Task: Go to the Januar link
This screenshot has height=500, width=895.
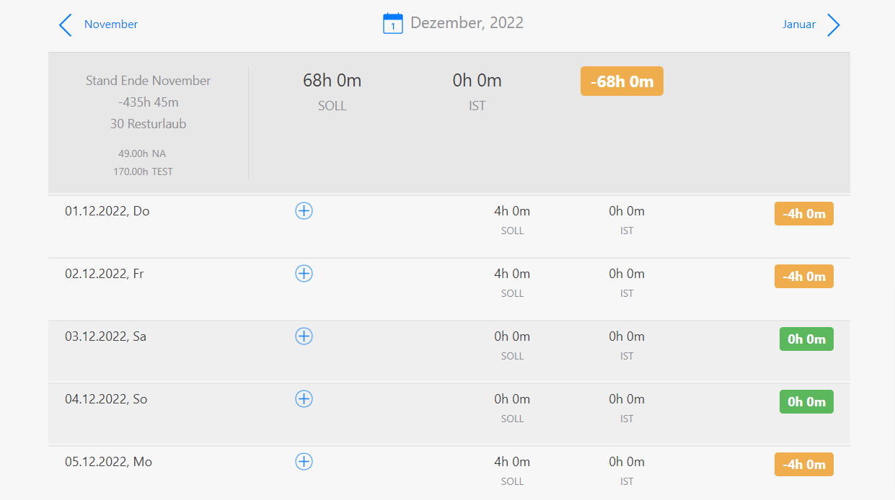Action: coord(799,24)
